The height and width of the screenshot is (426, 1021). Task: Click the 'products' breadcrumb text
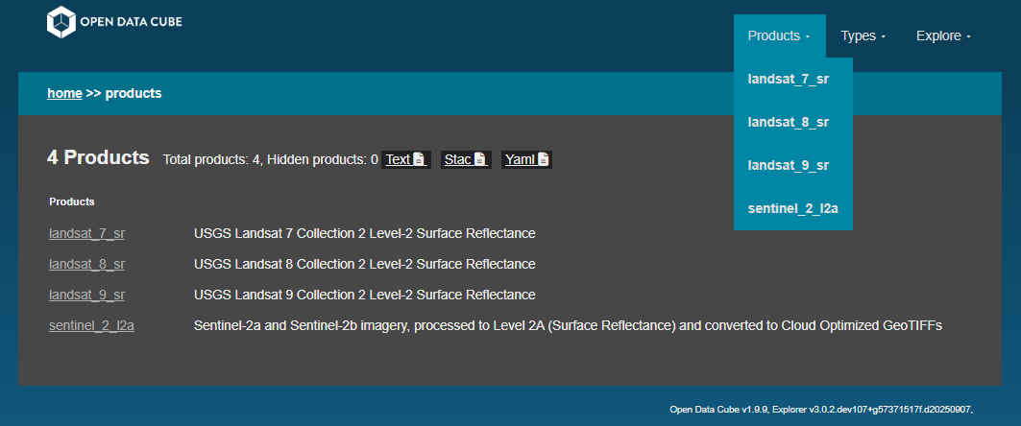(x=134, y=94)
